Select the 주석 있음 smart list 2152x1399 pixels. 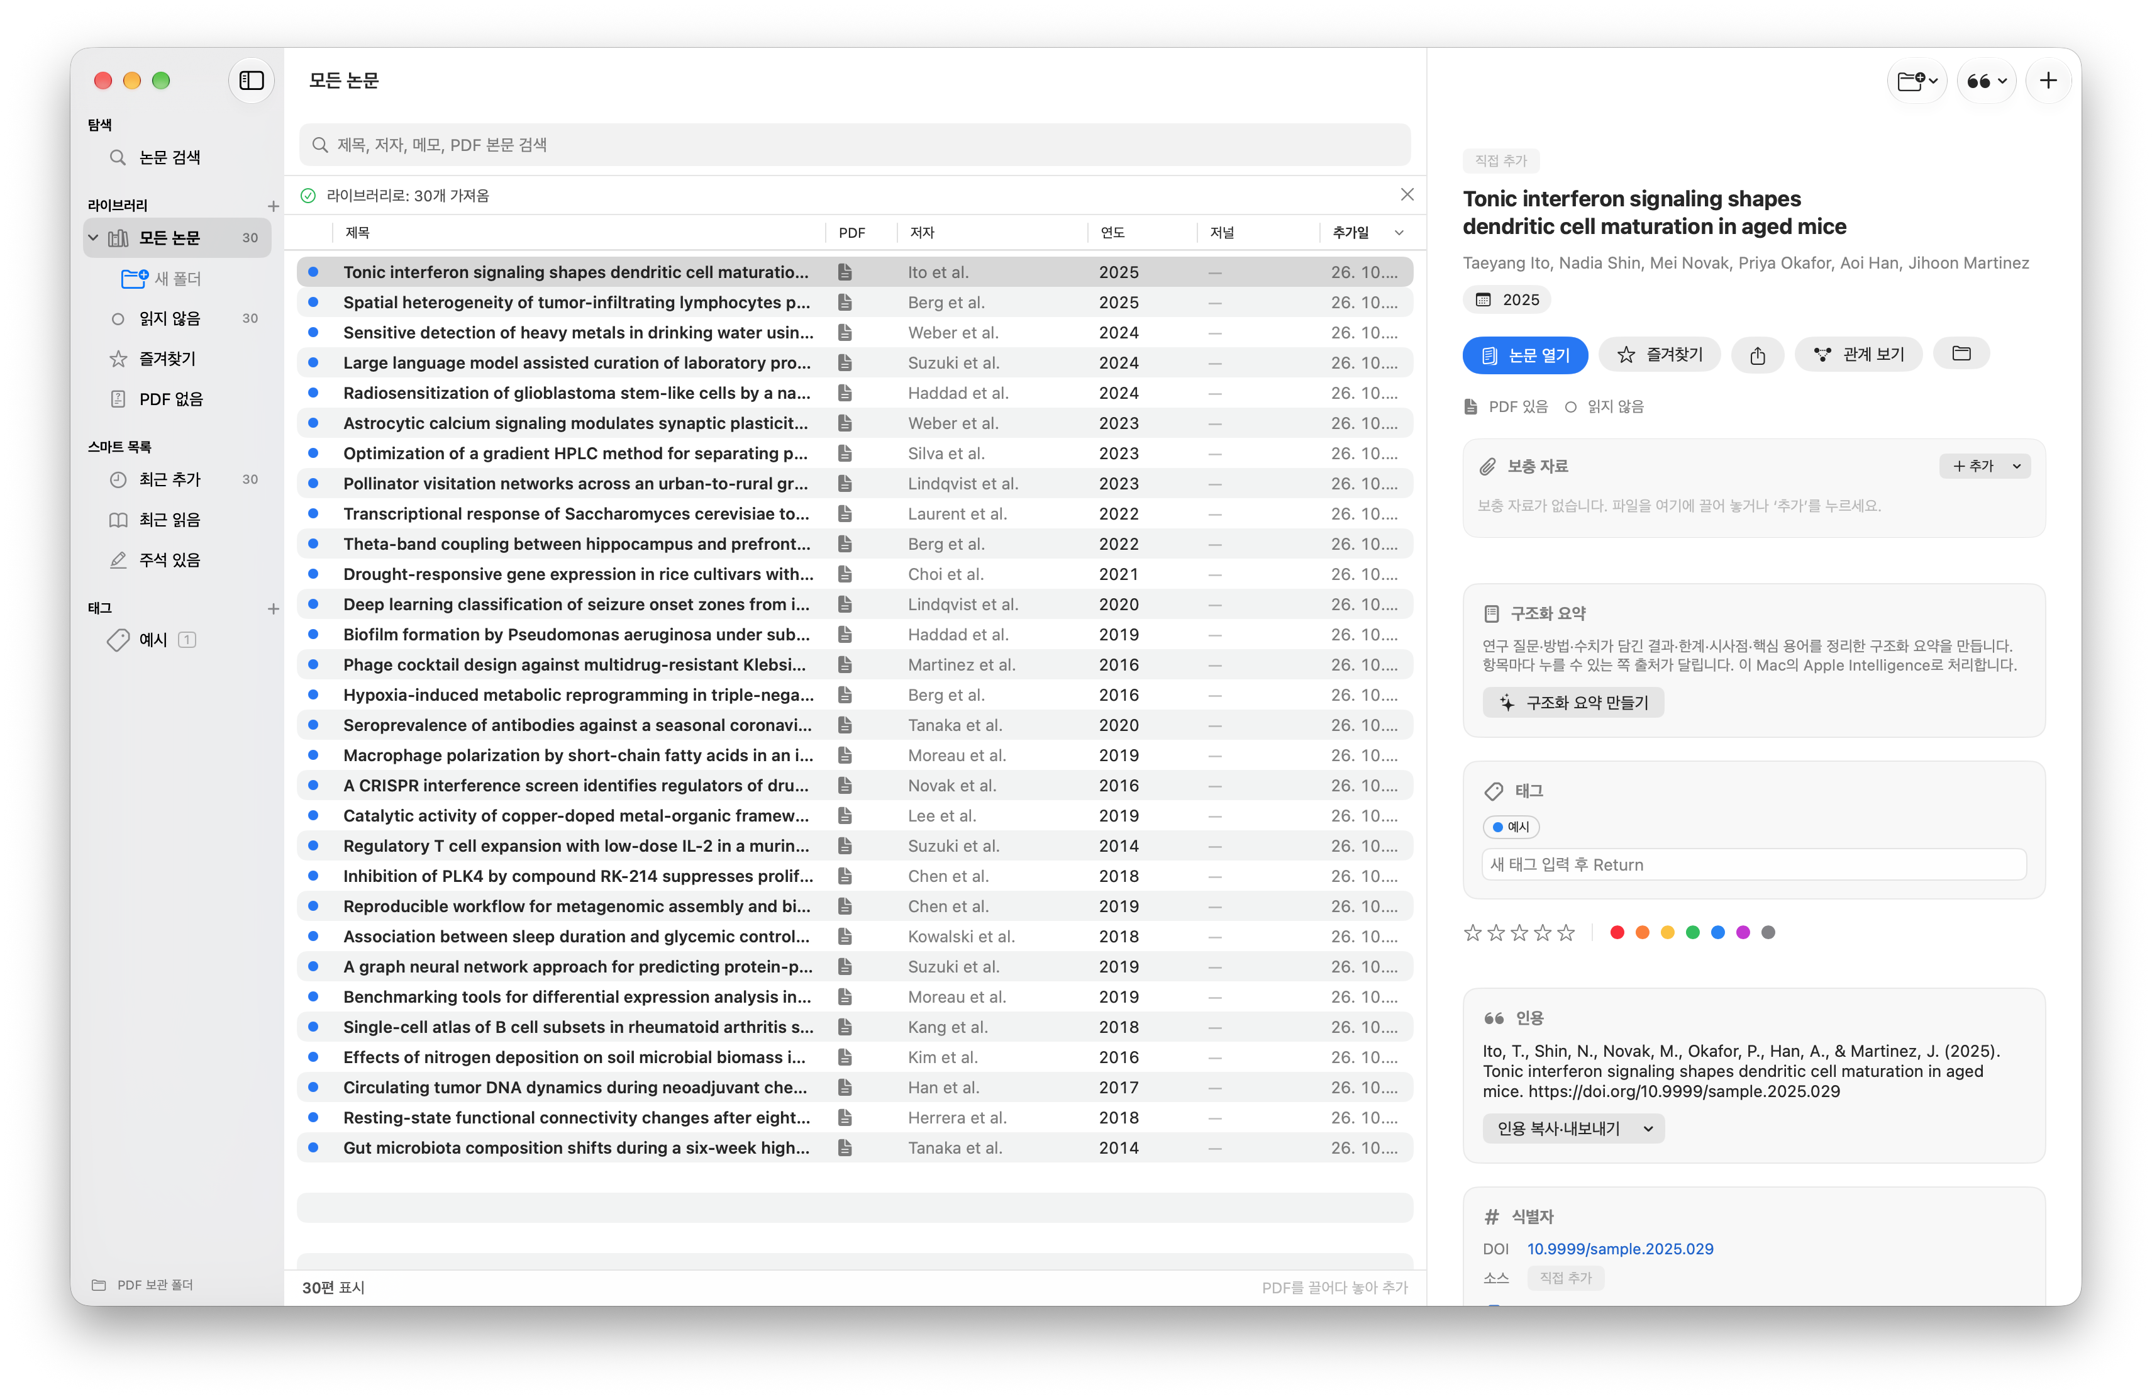point(177,560)
